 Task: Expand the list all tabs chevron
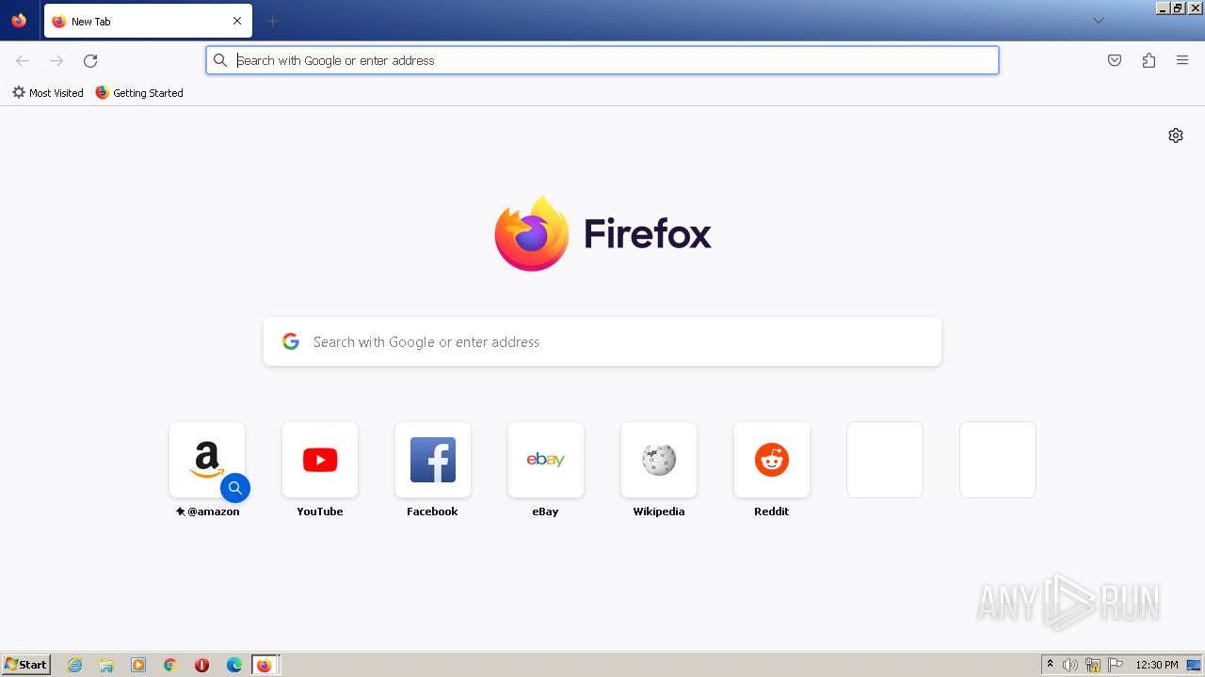[1098, 21]
